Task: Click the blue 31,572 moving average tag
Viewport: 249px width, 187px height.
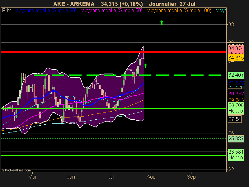Action: (236, 83)
